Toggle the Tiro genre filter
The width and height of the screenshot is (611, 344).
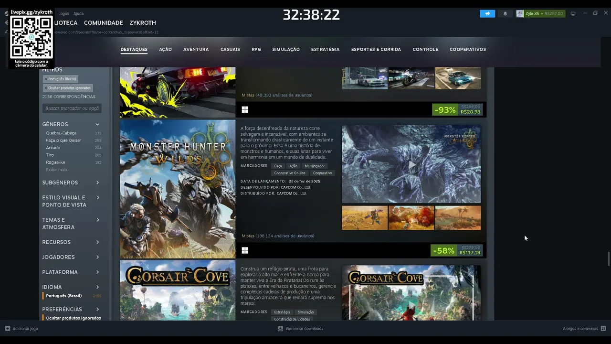click(x=74, y=155)
